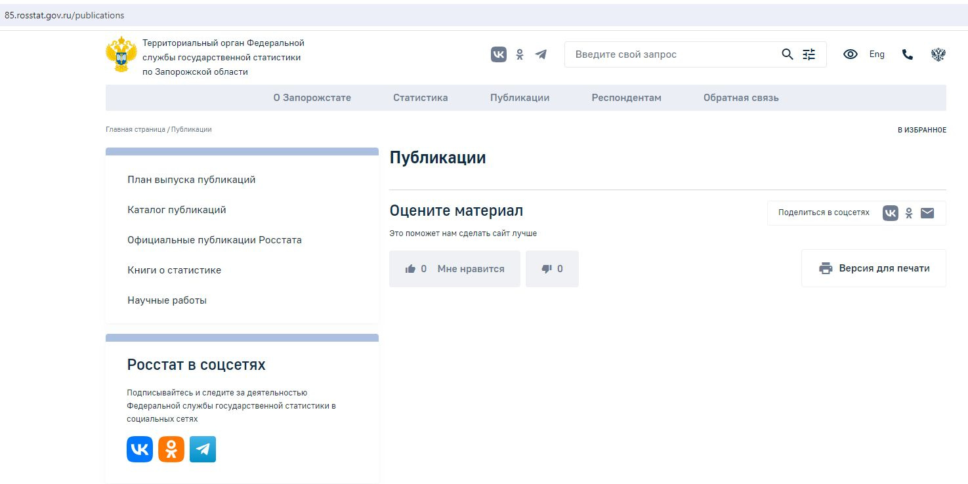This screenshot has width=968, height=484.
Task: Click the phone contact icon
Action: (x=908, y=54)
